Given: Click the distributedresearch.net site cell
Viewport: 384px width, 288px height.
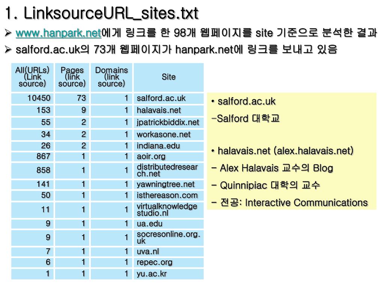Looking at the screenshot, I should coord(168,171).
